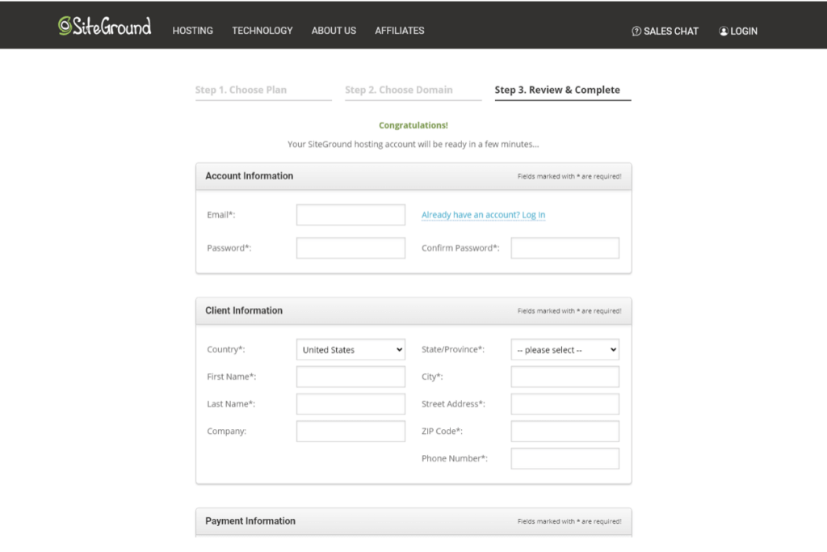Image resolution: width=827 pixels, height=552 pixels.
Task: Click the Confirm Password field
Action: click(x=564, y=247)
